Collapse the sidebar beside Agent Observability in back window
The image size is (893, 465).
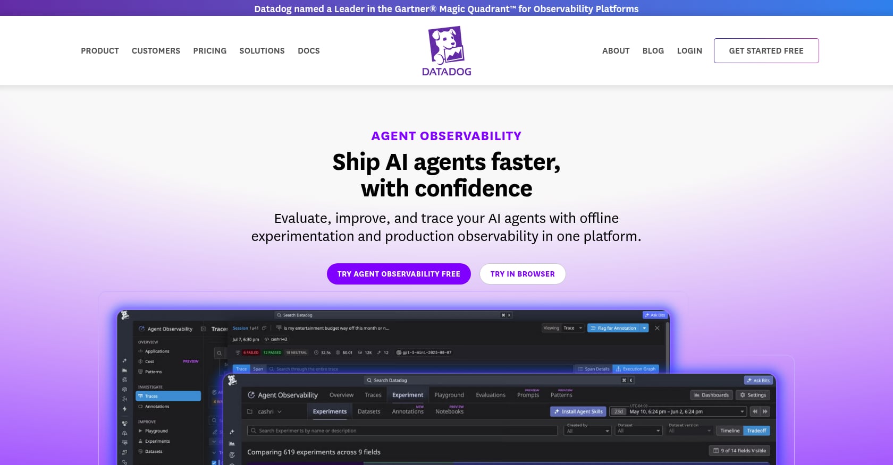click(x=203, y=329)
